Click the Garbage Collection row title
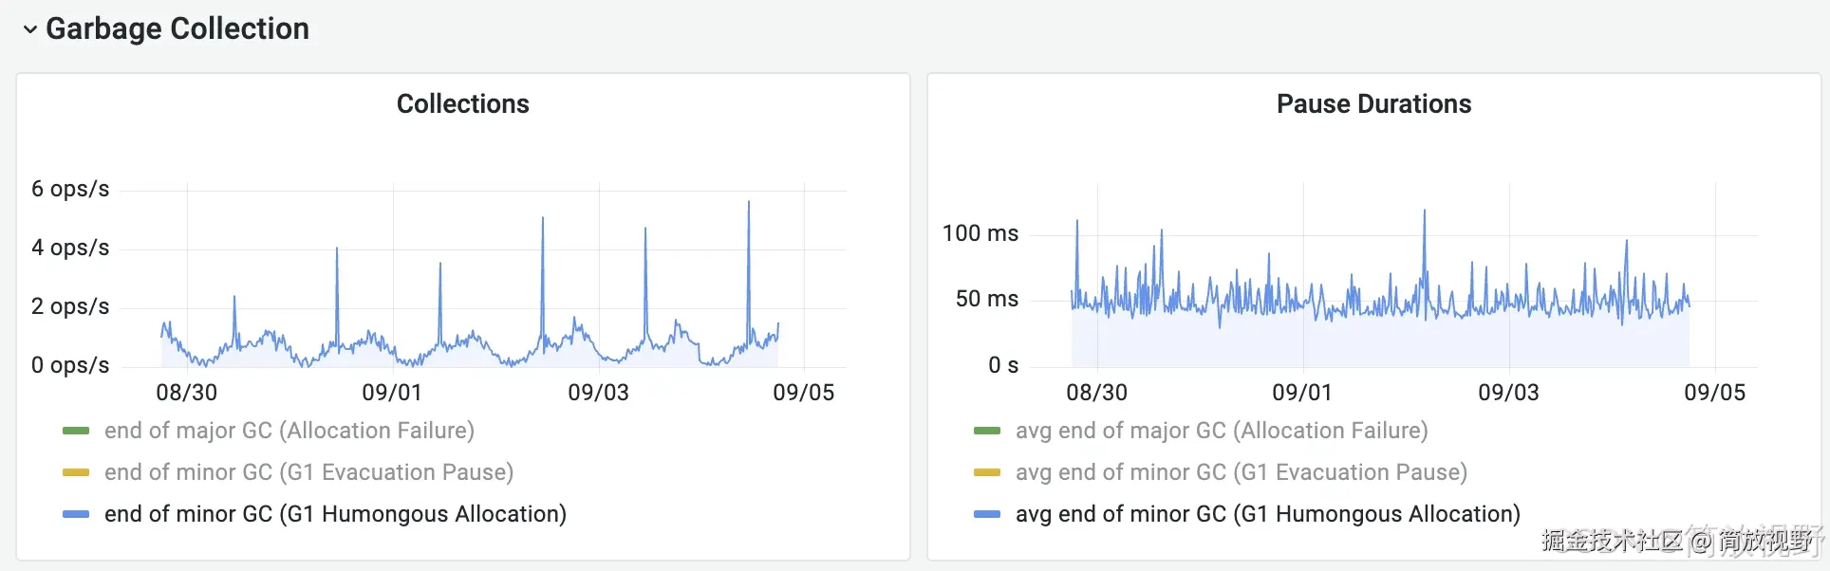The width and height of the screenshot is (1830, 571). coord(177,28)
